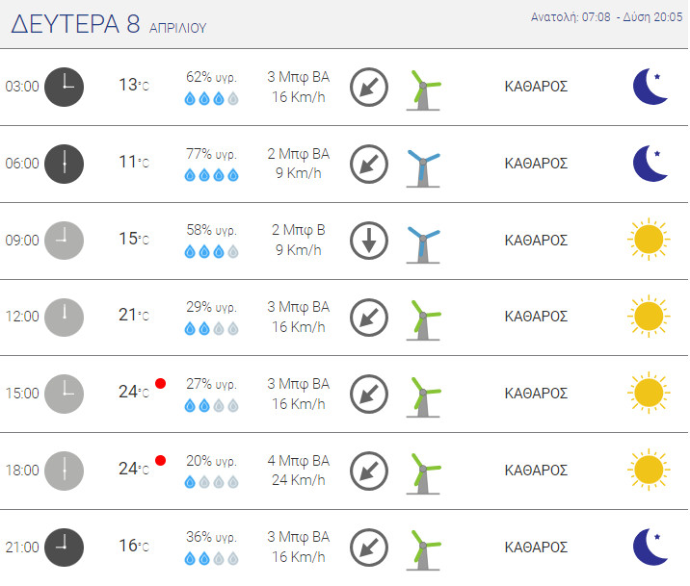Screen dimensions: 690x586
Task: Click the 21:00 dark clock icon
Action: tap(65, 548)
